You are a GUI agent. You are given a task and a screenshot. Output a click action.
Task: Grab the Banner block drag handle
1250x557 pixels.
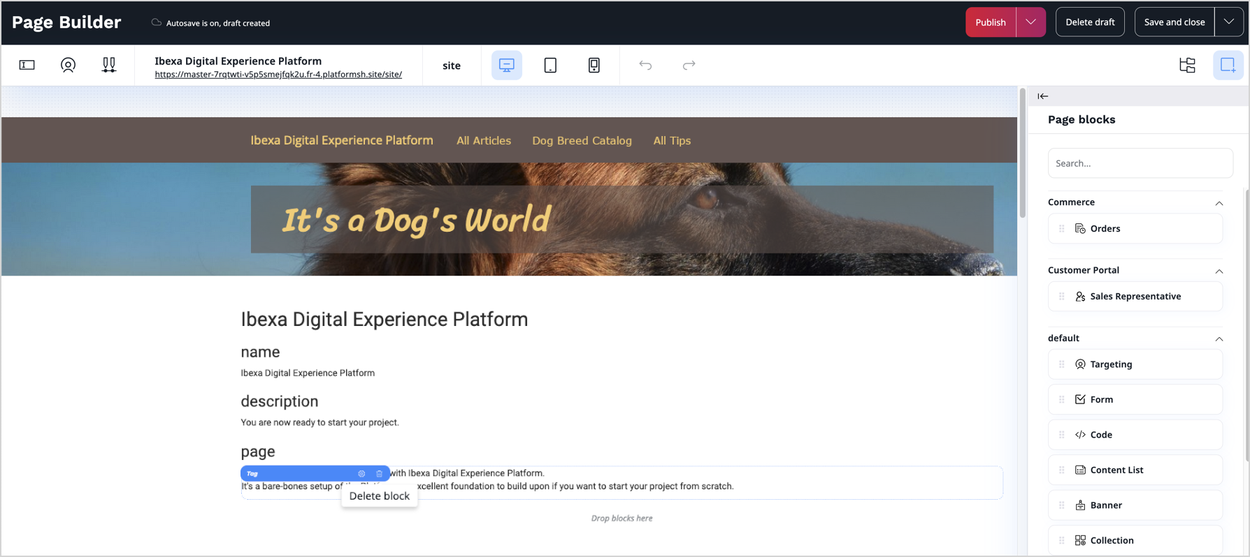1061,505
